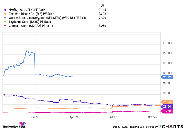The image size is (185, 130).
Task: Click the pink 7.250 end-of-line flag
Action: pyautogui.click(x=167, y=111)
